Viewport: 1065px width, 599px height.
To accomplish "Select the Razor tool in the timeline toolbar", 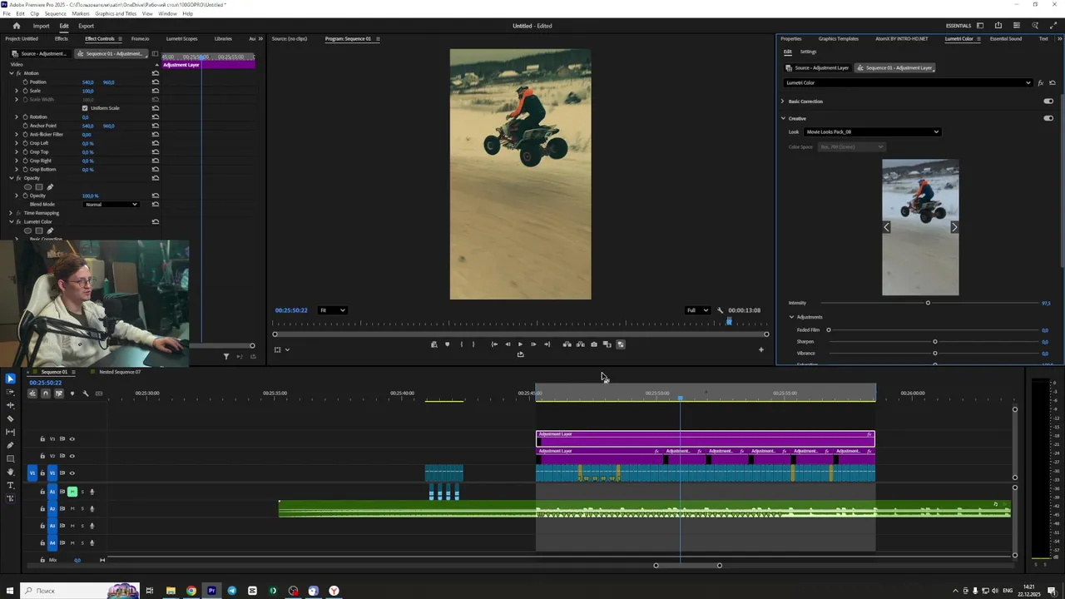I will [10, 418].
